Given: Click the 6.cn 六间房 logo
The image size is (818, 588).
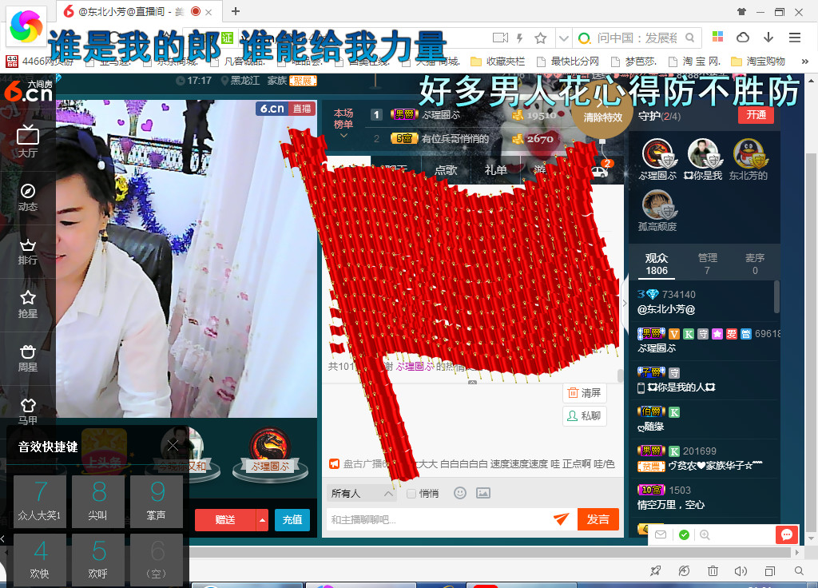Looking at the screenshot, I should tap(29, 91).
